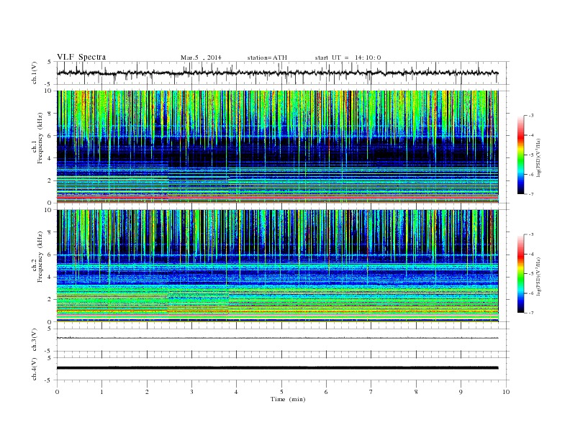Click the "8" kHz tick of ch.1 spectrogram
The width and height of the screenshot is (570, 440).
[x=50, y=114]
